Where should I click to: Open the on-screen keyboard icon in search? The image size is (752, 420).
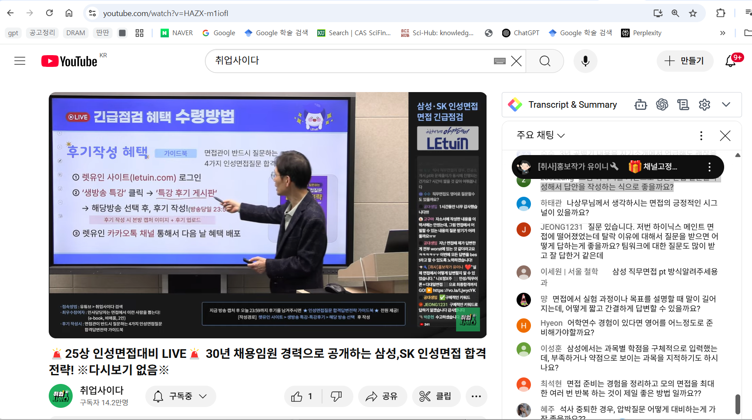[500, 61]
